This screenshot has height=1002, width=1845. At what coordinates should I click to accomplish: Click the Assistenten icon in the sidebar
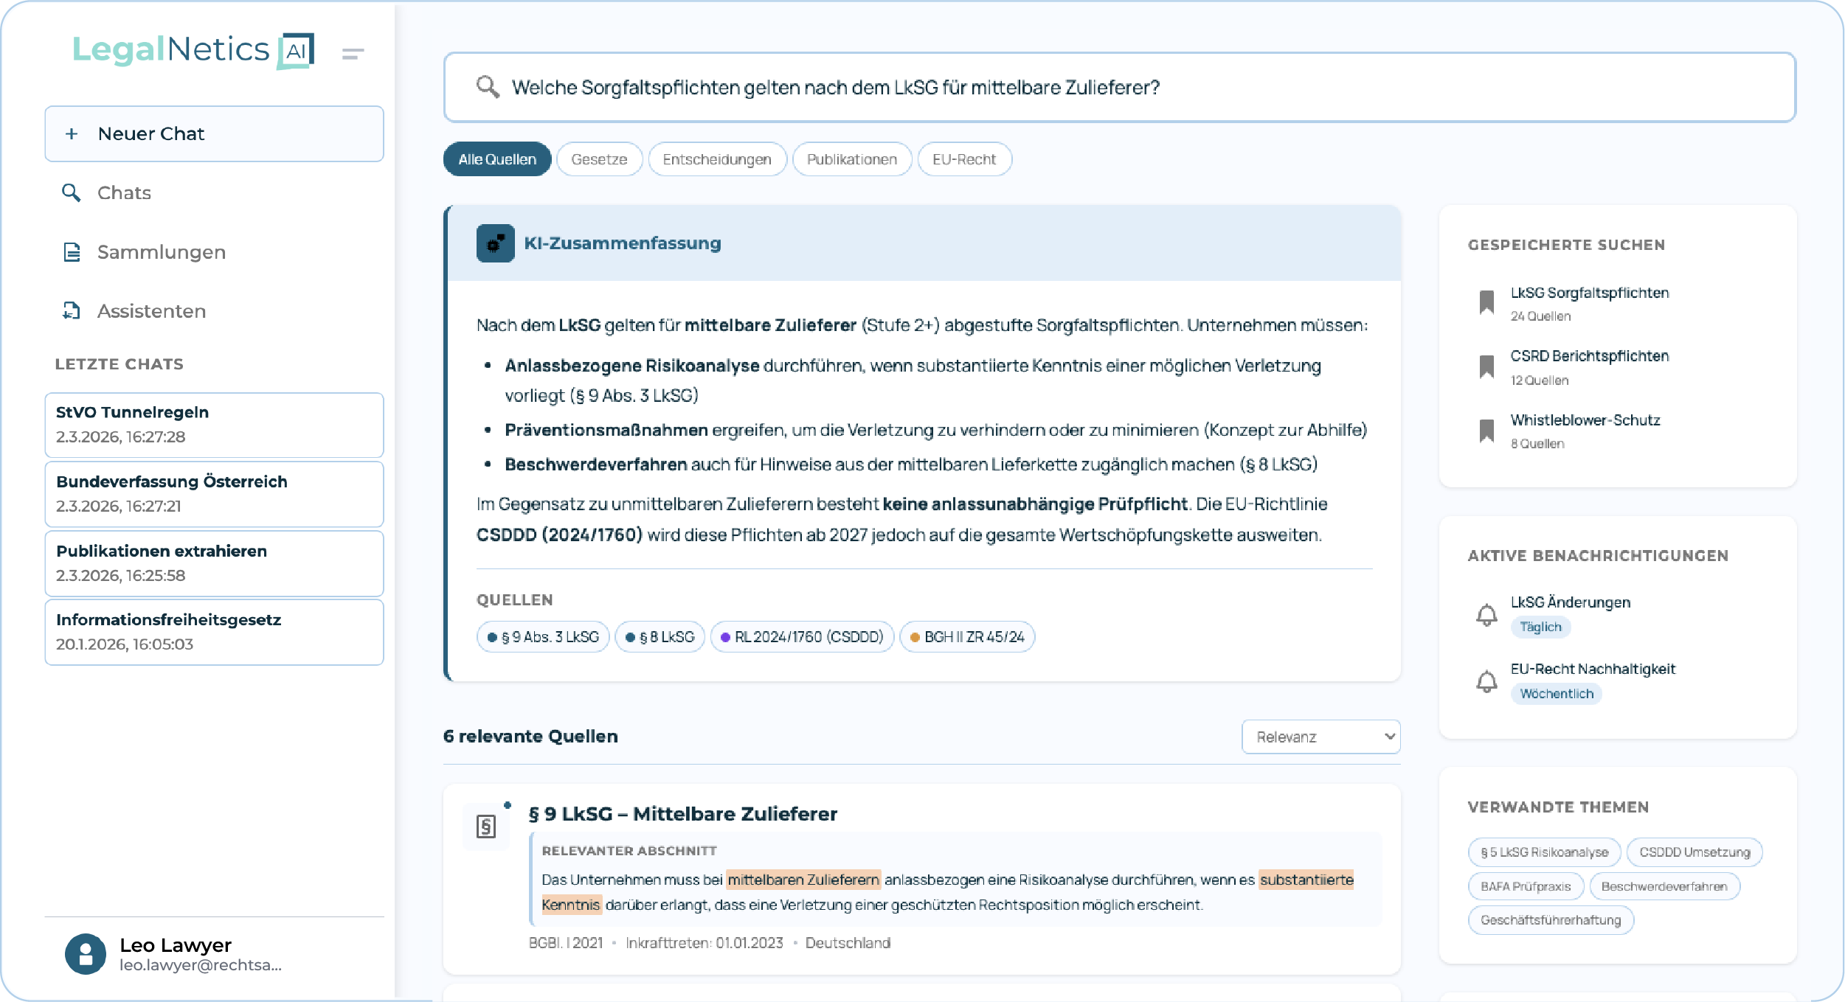(x=72, y=310)
